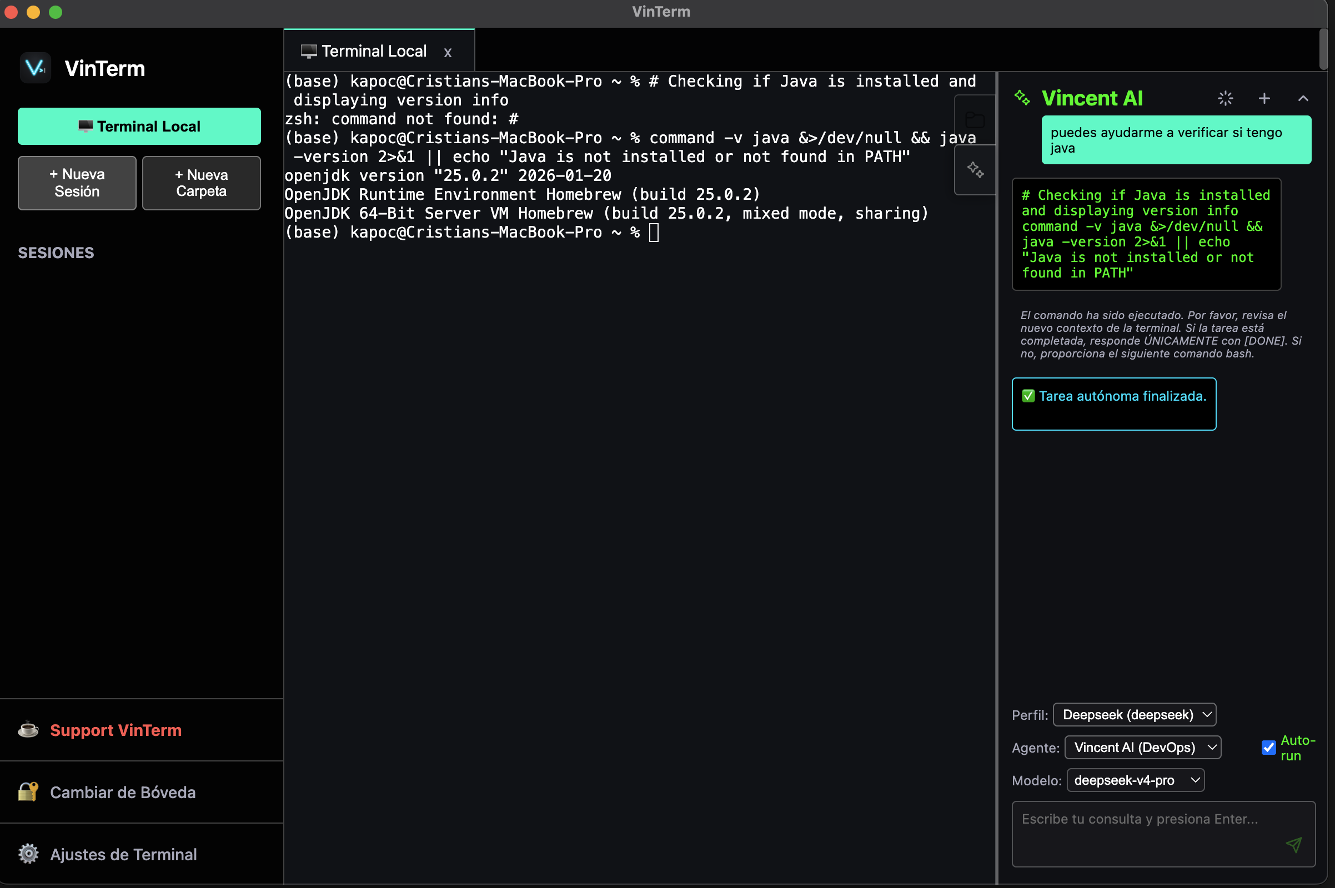The height and width of the screenshot is (888, 1335).
Task: Click the 'El comando ha sido ejecutado' note
Action: click(x=1161, y=334)
